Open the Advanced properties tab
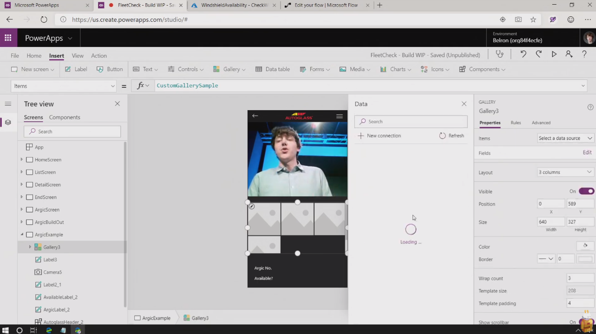The width and height of the screenshot is (596, 334). click(x=541, y=123)
